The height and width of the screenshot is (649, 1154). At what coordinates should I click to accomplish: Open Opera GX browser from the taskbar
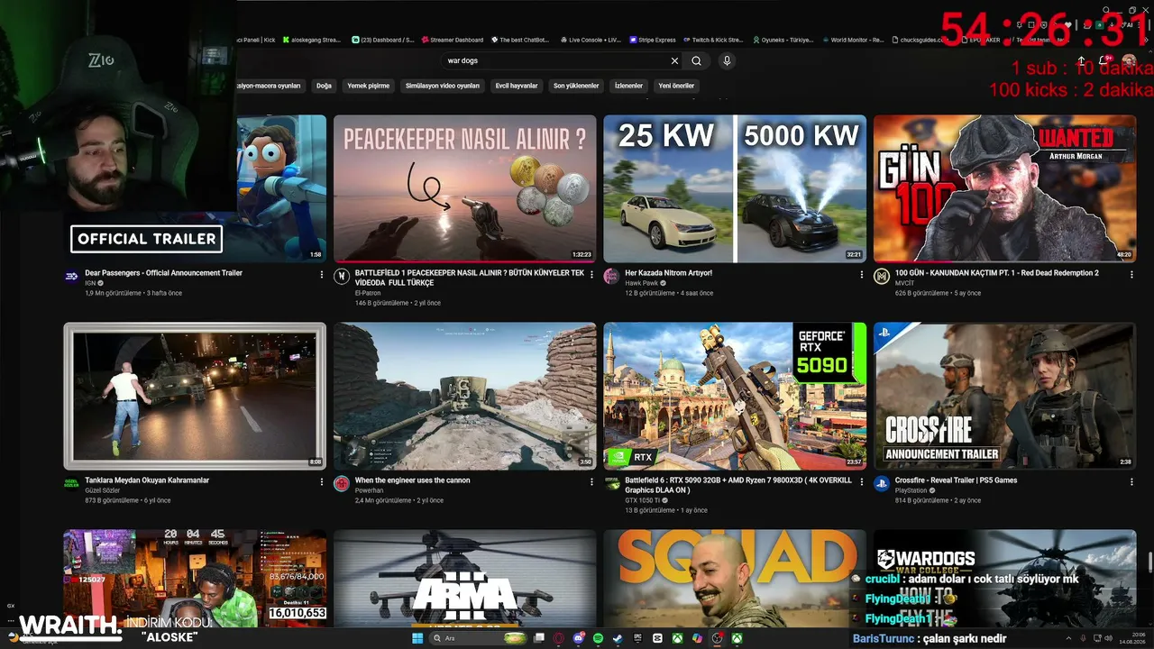[x=558, y=638]
